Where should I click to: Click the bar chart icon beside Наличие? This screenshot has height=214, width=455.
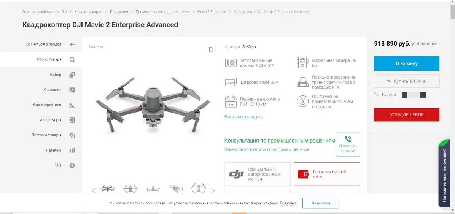coord(72,150)
